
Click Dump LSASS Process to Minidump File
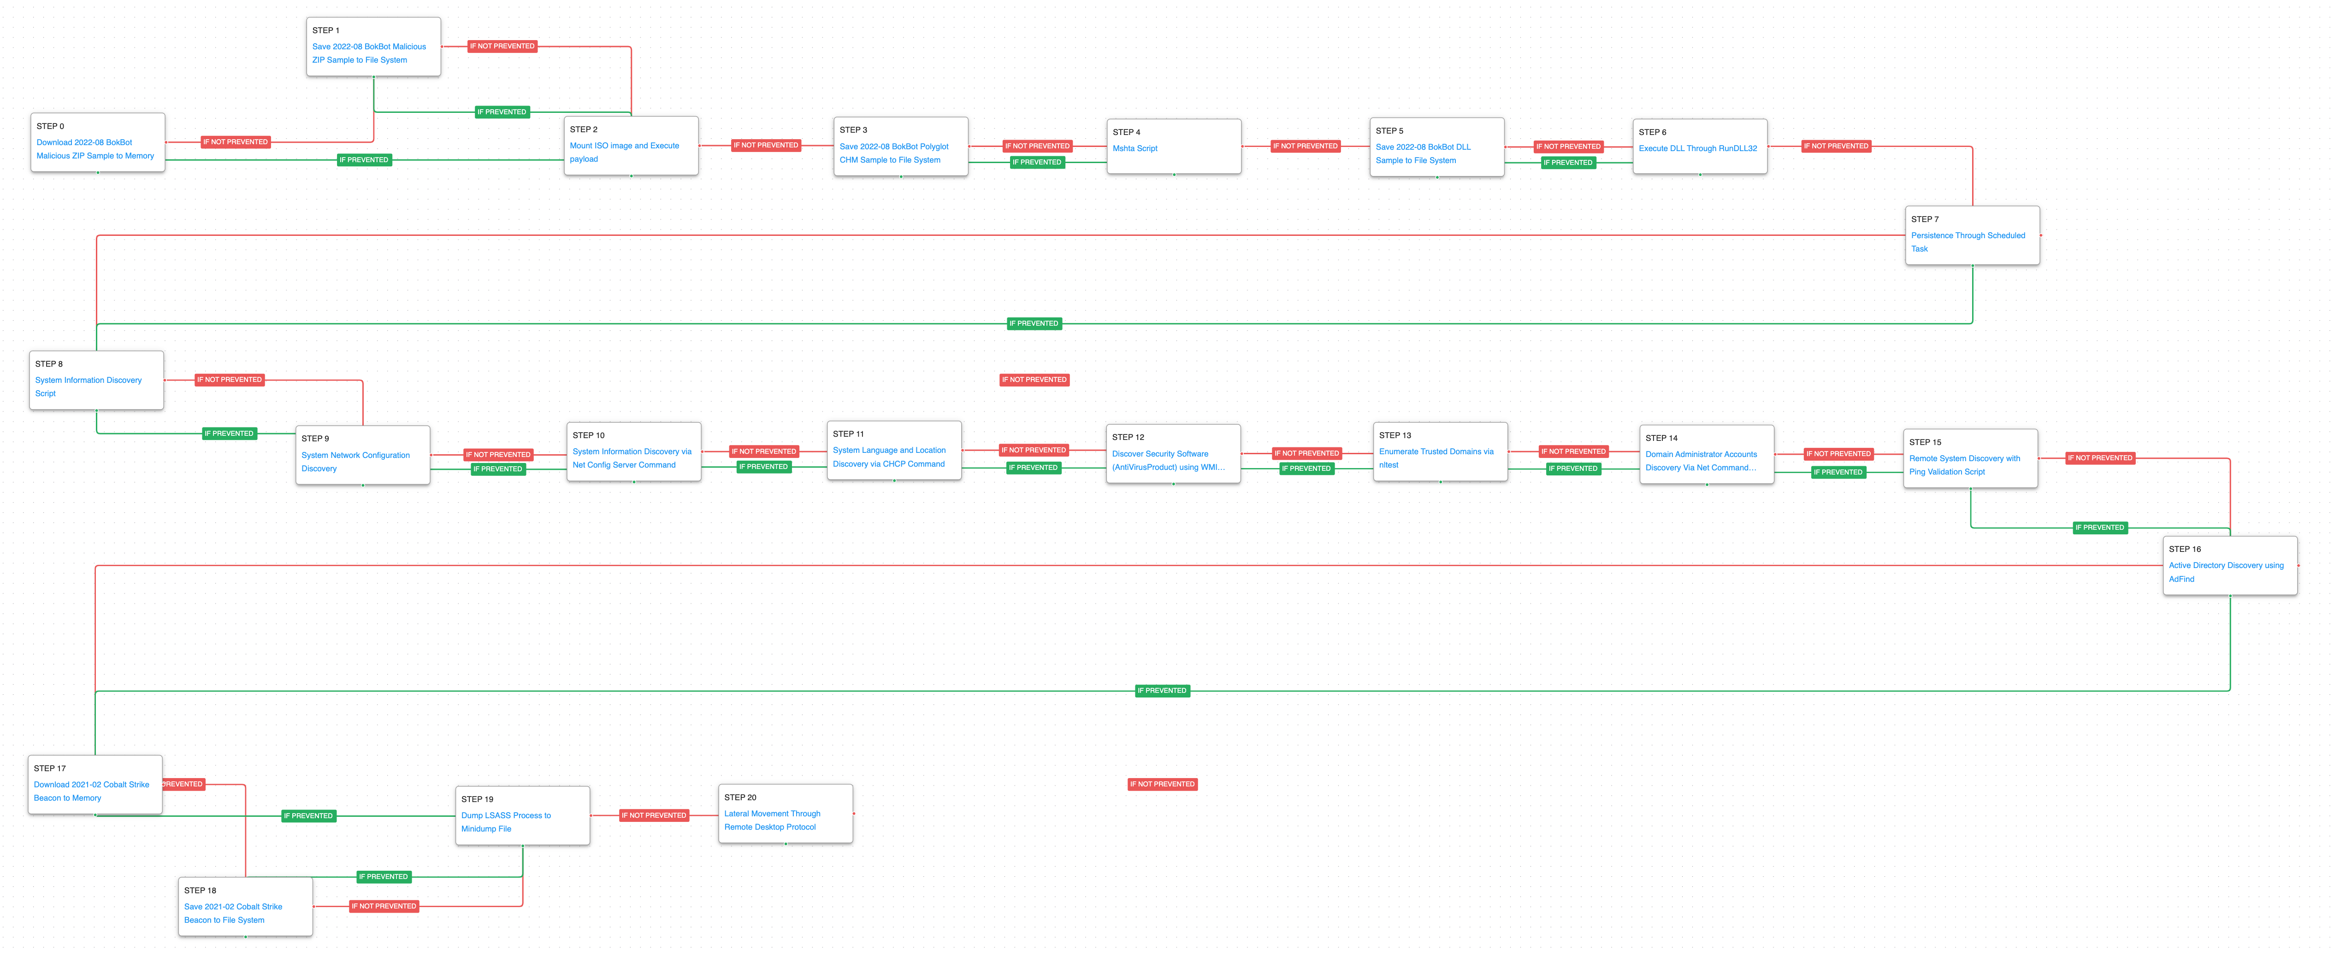click(x=506, y=815)
